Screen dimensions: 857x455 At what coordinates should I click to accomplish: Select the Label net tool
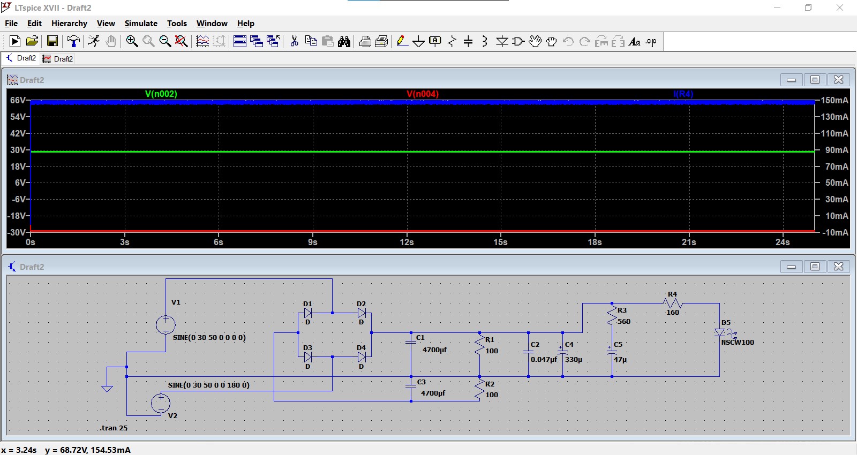(x=435, y=41)
